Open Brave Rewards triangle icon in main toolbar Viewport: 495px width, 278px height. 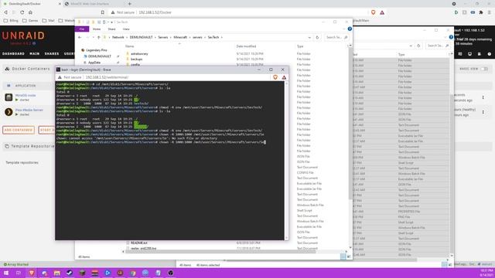[x=382, y=12]
